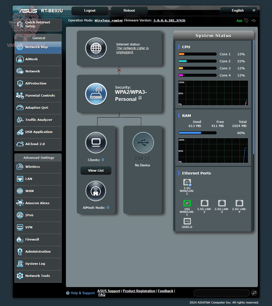
Task: Select the 2.5G LAN-2 port icon
Action: [x=205, y=203]
